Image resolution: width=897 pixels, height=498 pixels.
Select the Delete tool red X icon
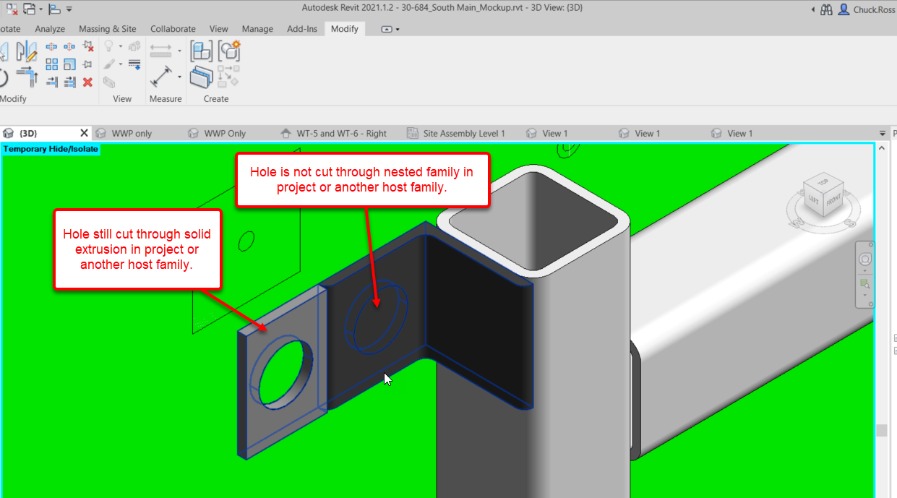[x=87, y=82]
